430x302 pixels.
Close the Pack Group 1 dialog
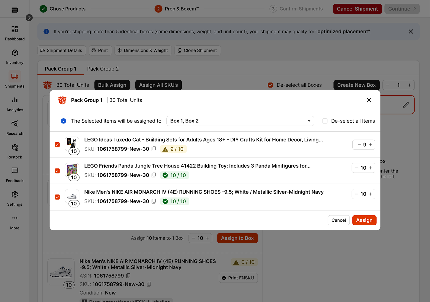pyautogui.click(x=369, y=100)
